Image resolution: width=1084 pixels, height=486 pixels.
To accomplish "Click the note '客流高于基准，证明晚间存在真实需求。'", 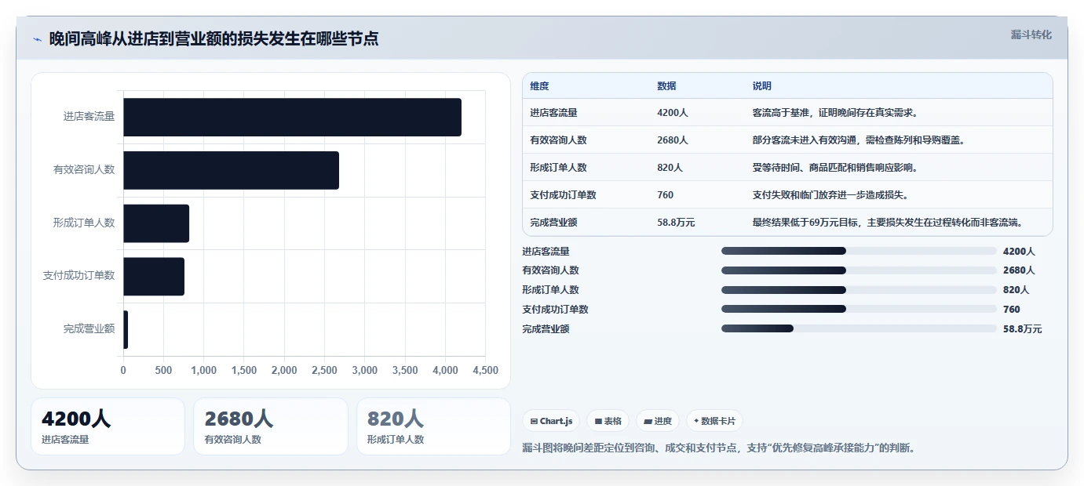I will pyautogui.click(x=835, y=113).
